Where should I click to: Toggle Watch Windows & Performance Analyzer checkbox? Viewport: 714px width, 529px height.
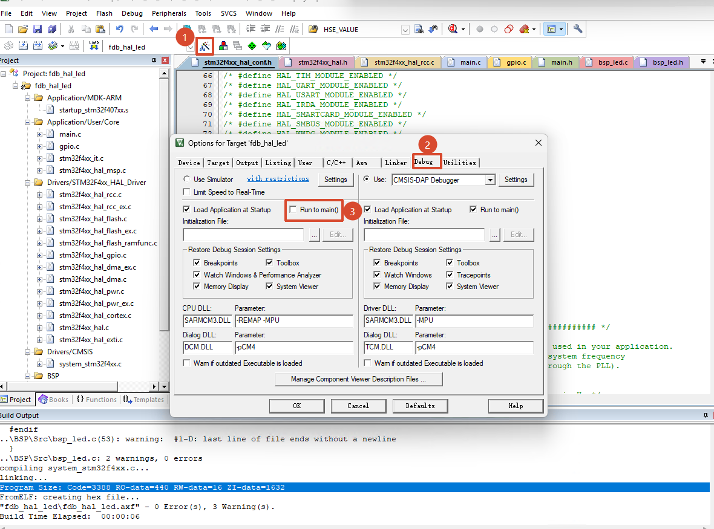197,274
